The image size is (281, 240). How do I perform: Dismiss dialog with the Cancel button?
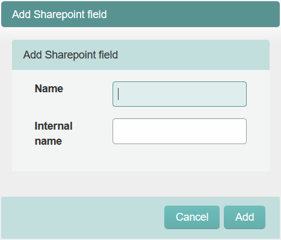point(192,217)
